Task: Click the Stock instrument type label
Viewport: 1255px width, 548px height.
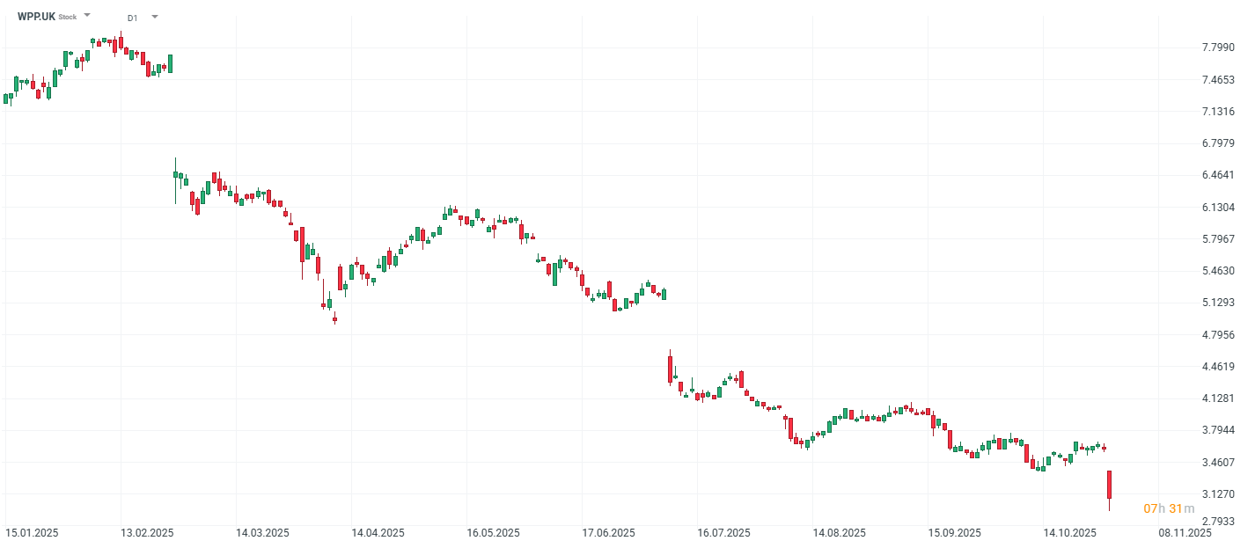Action: click(x=68, y=18)
